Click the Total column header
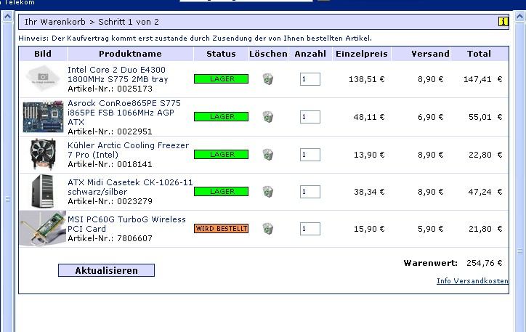The height and width of the screenshot is (332, 526). pyautogui.click(x=479, y=54)
